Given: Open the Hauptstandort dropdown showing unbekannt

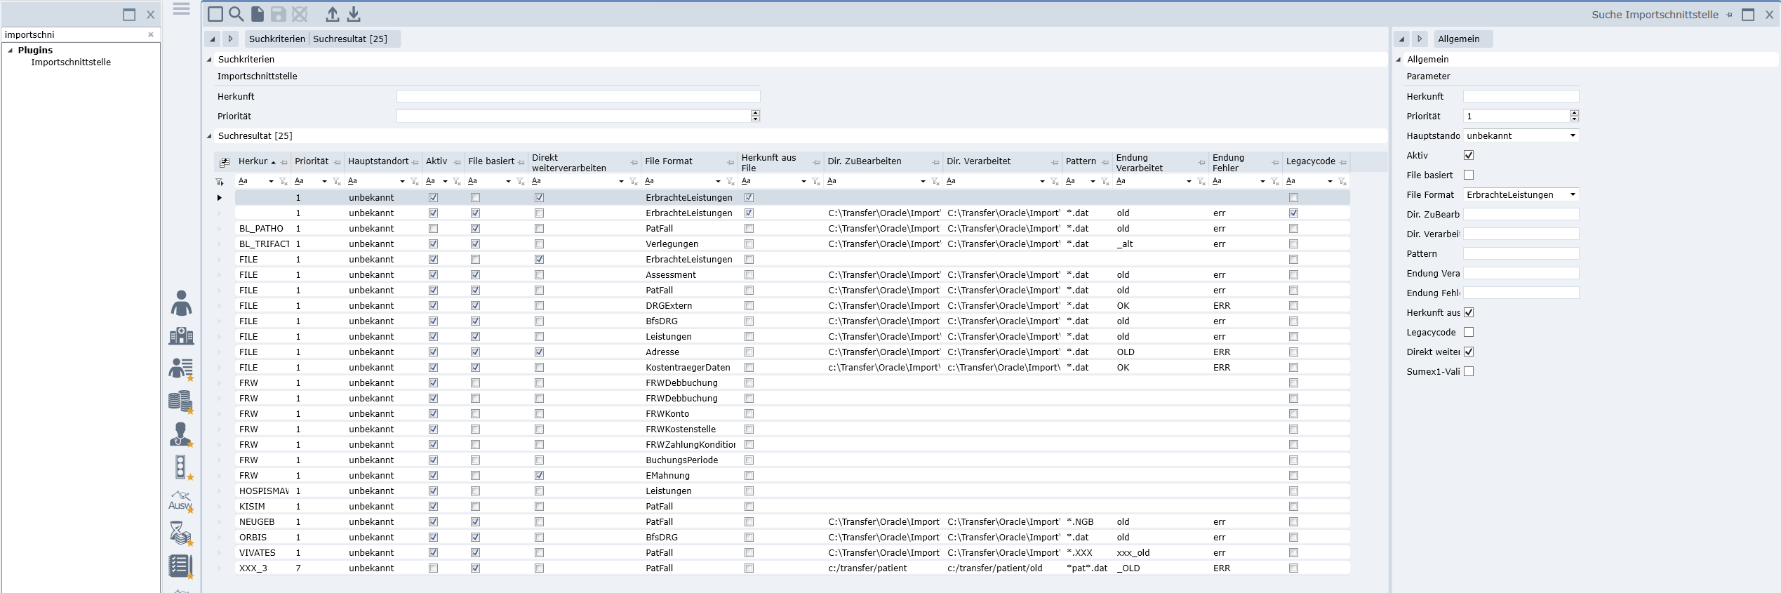Looking at the screenshot, I should [x=1521, y=135].
